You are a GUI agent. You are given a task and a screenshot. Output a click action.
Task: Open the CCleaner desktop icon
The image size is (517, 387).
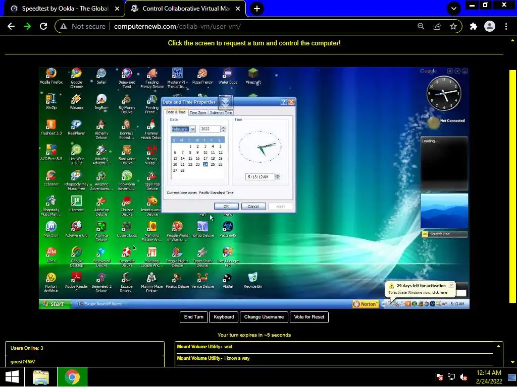point(51,178)
